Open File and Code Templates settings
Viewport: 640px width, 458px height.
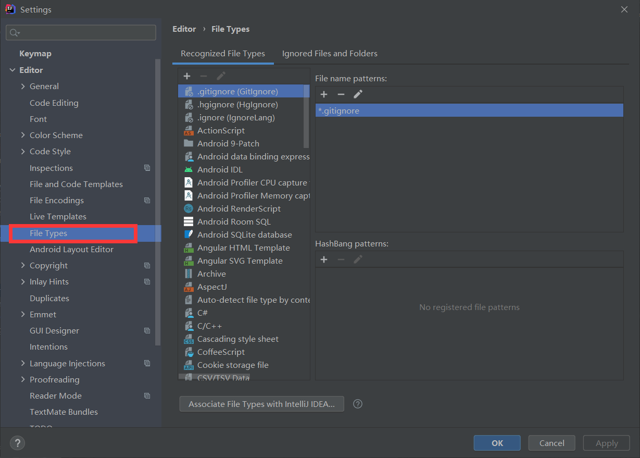pyautogui.click(x=76, y=184)
